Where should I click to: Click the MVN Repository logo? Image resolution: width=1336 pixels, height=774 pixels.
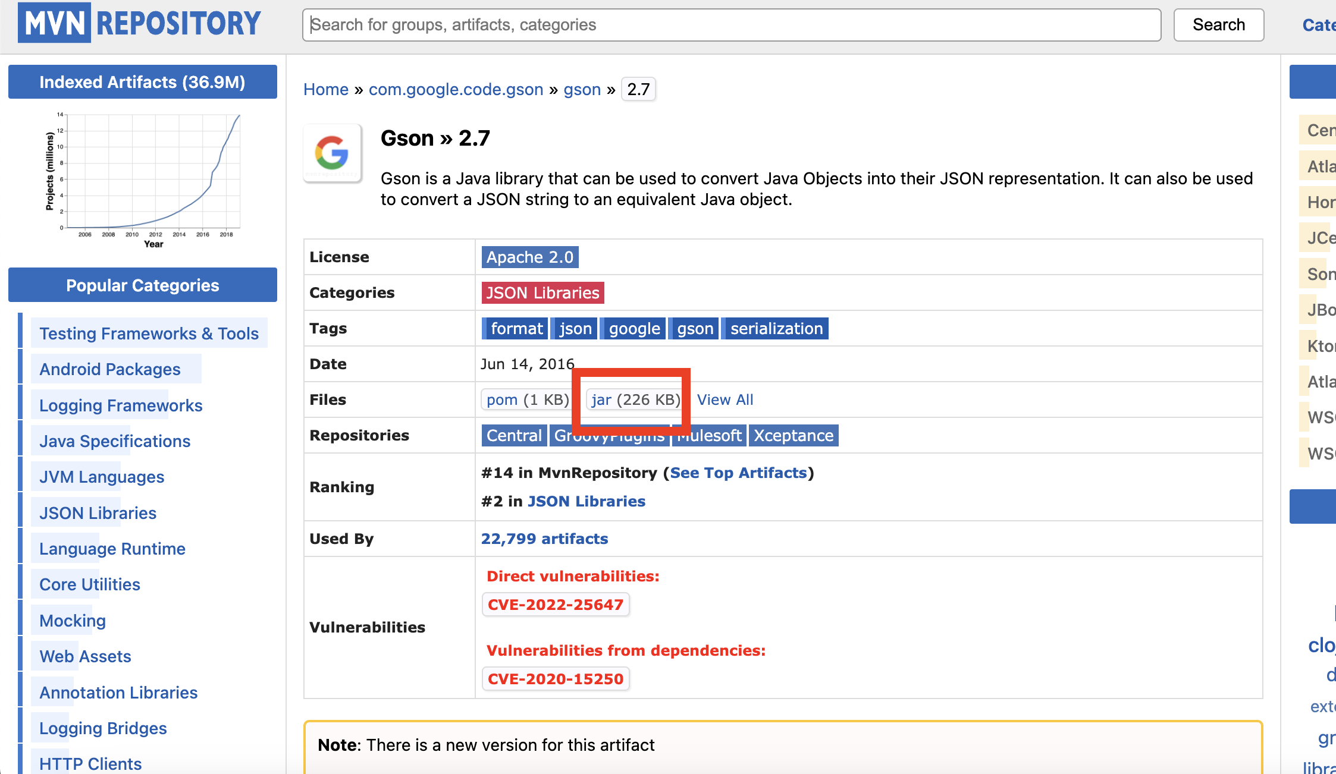139,24
